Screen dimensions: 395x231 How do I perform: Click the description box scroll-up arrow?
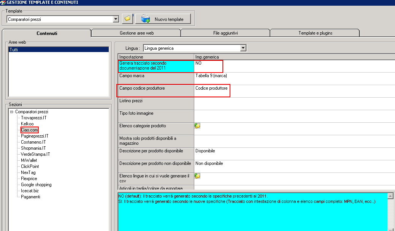[390, 196]
